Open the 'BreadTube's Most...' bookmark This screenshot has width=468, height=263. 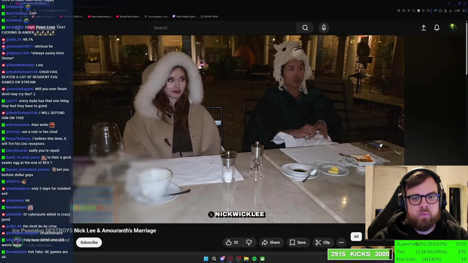click(x=128, y=16)
